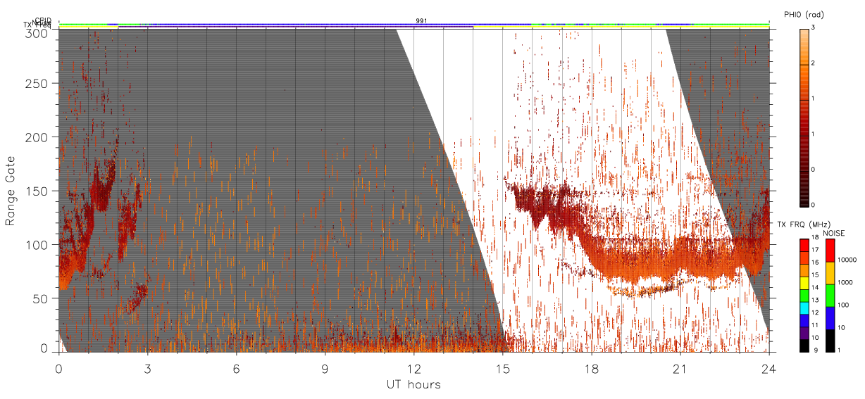Select the orange-red 16–17 MHz TX FRQ swatch
This screenshot has height=399, width=865.
pyautogui.click(x=804, y=258)
